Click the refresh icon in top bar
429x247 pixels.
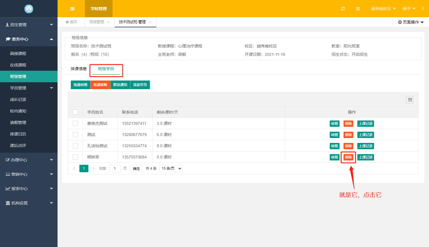pos(343,9)
